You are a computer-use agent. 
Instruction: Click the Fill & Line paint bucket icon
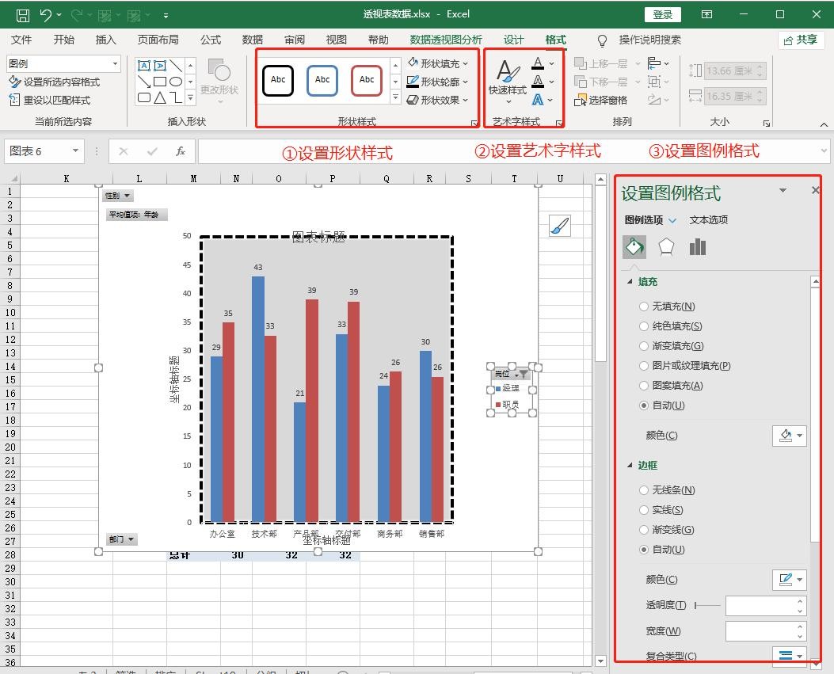click(x=634, y=247)
